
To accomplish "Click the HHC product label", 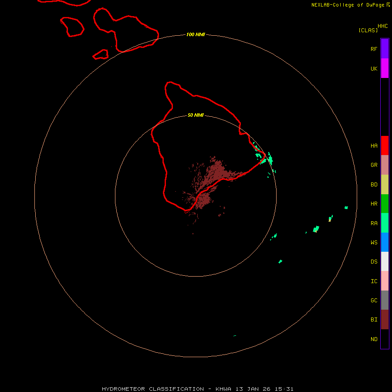I will coord(382,26).
